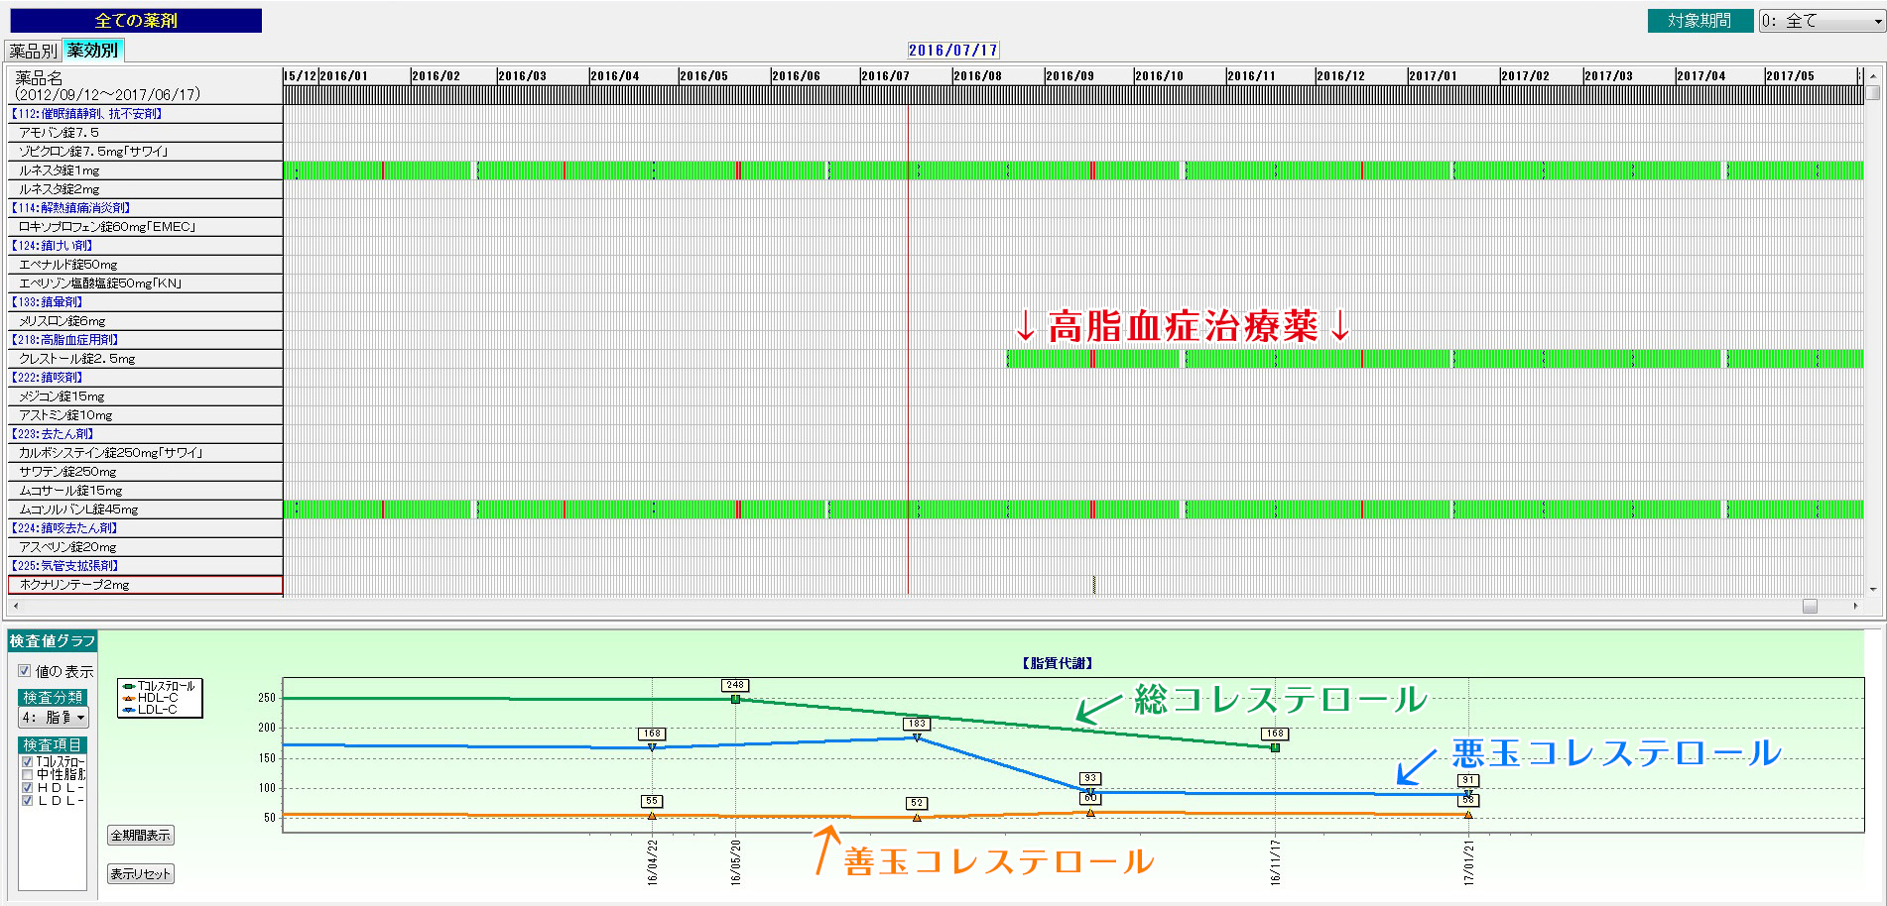1887x906 pixels.
Task: Click the 対象期間 label
Action: pos(1699,20)
